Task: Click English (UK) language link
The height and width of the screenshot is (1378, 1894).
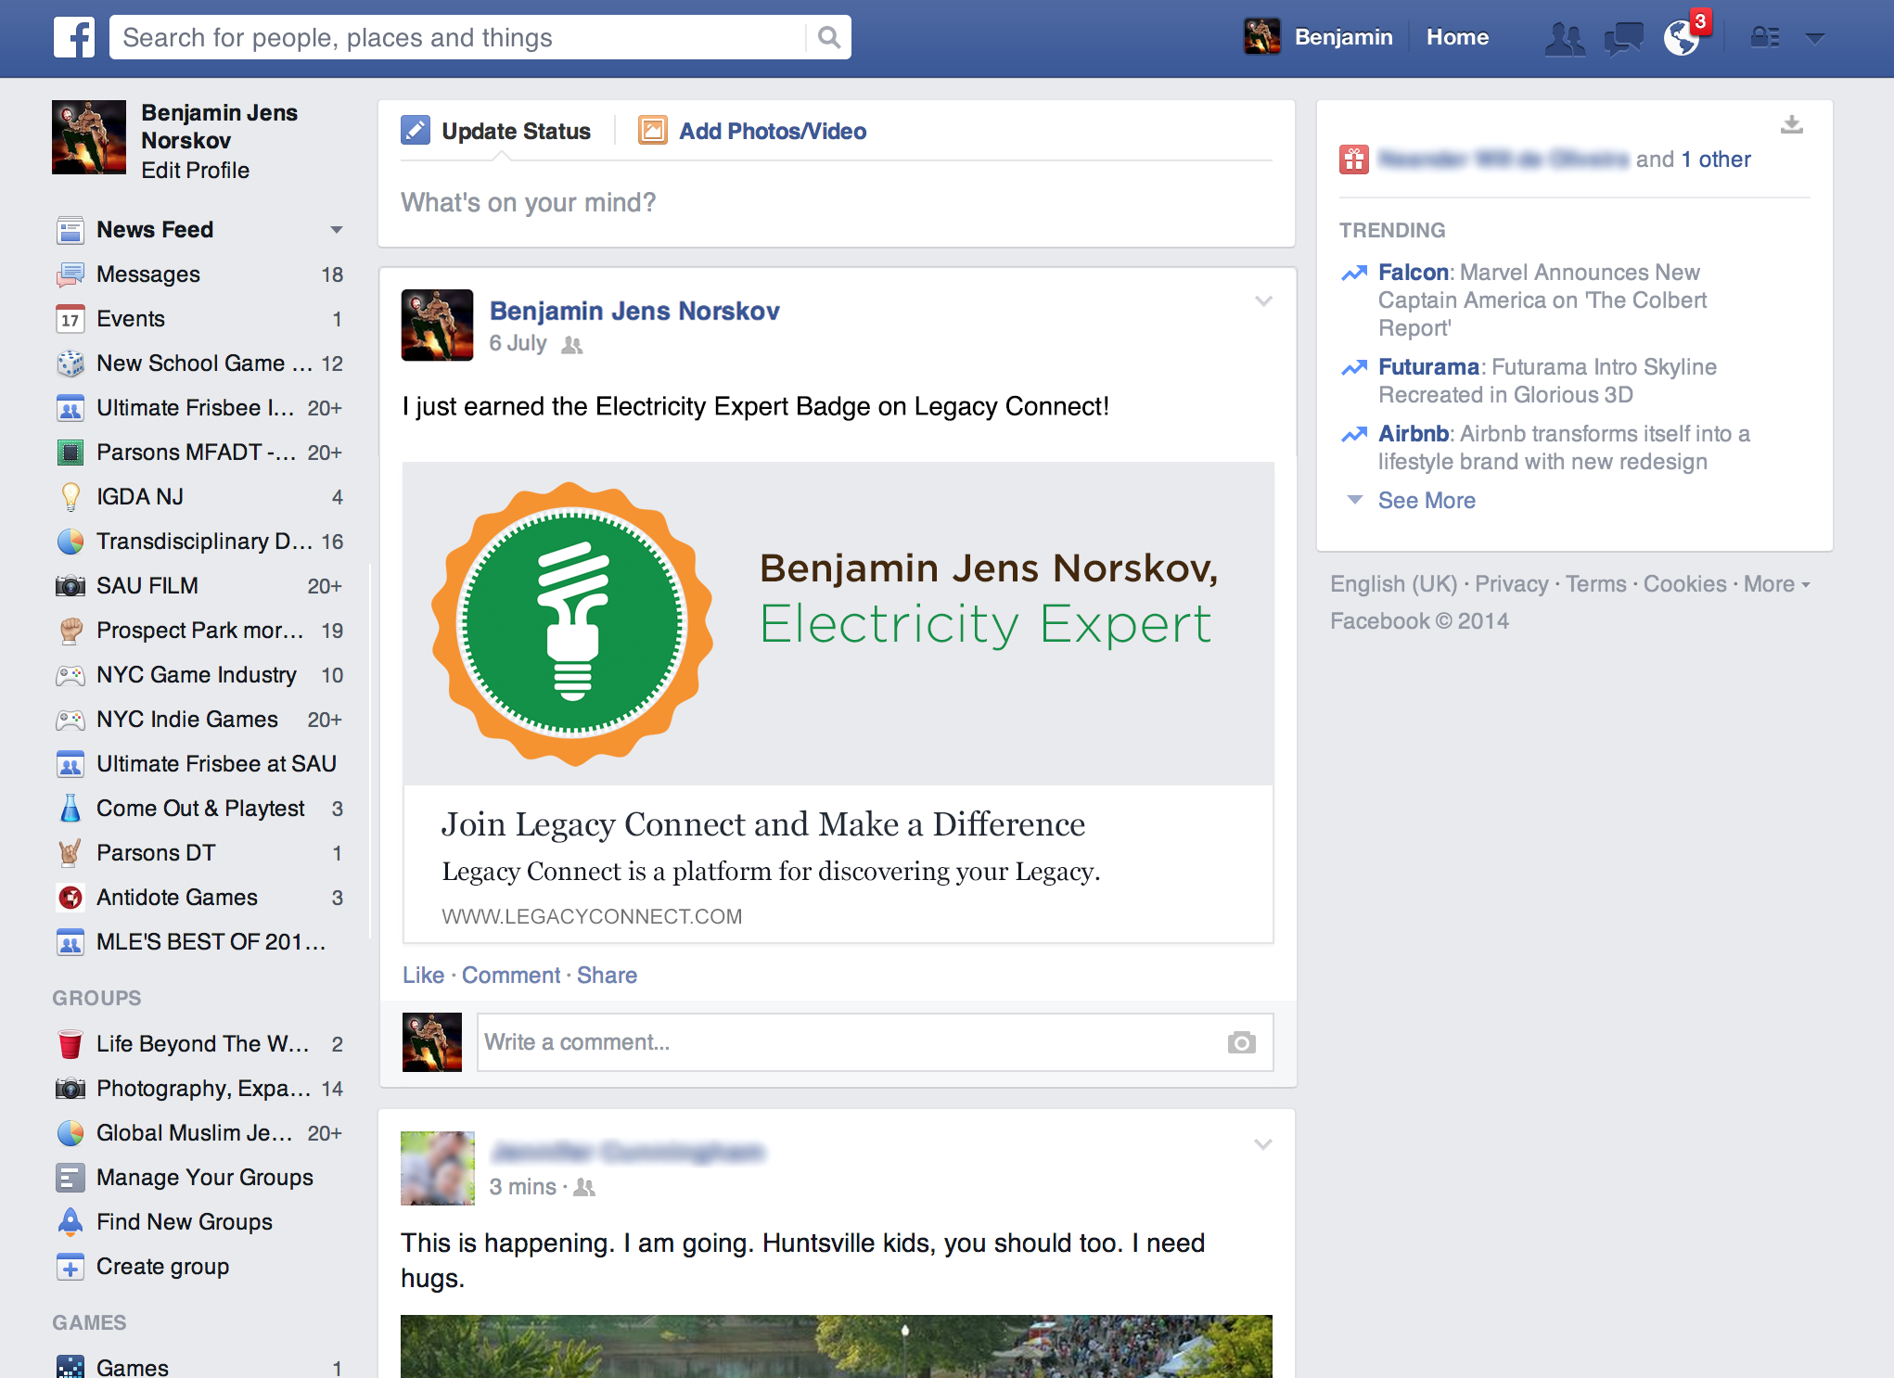Action: 1393,584
